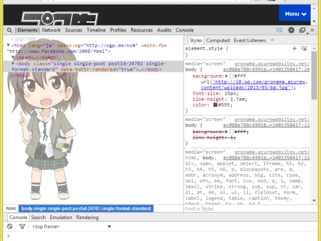Open the drawer Search tab
Image resolution: width=321 pixels, height=241 pixels.
coord(39,217)
